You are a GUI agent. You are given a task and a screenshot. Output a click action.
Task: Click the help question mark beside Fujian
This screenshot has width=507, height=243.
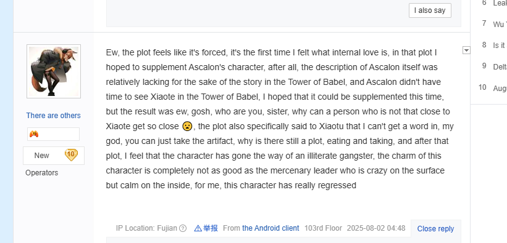click(183, 228)
